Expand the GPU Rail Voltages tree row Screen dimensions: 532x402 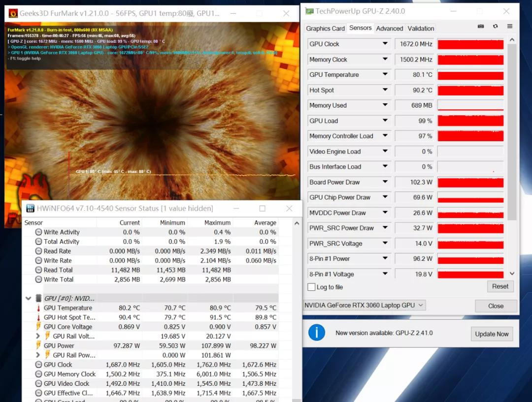click(x=38, y=337)
